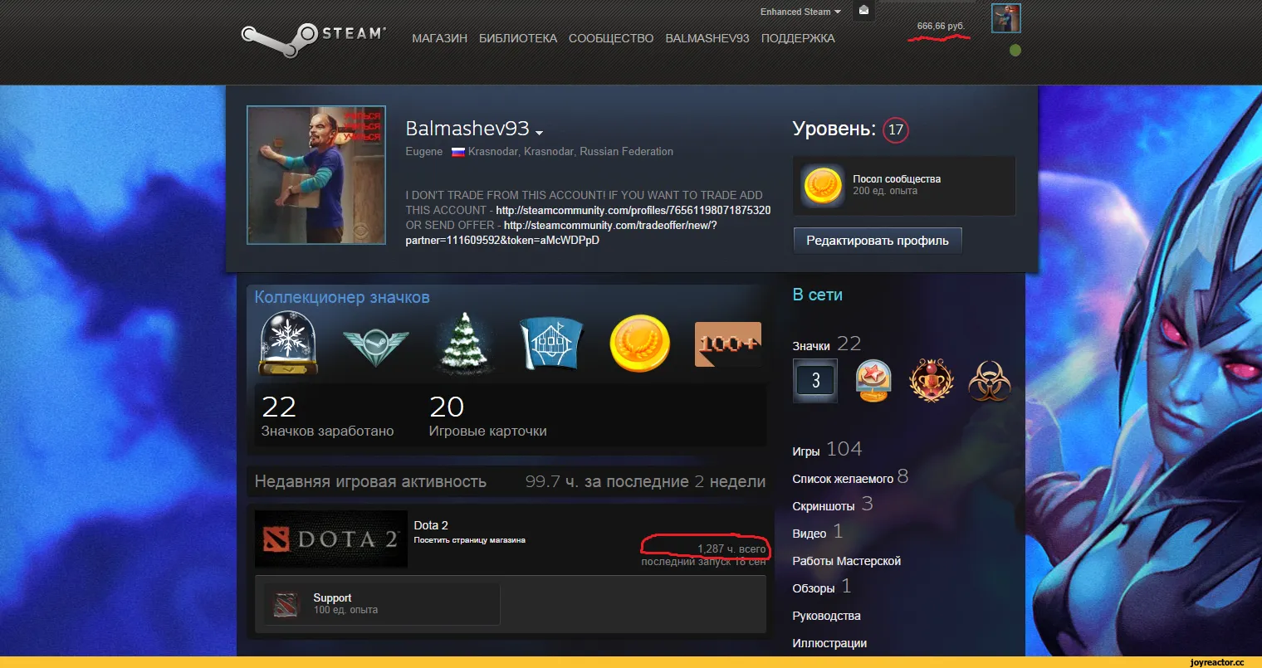Click the Support 100 ед. опыта badge
The width and height of the screenshot is (1262, 668).
coord(382,604)
